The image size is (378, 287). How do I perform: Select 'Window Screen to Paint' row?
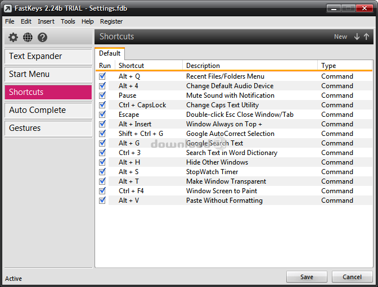[234, 191]
